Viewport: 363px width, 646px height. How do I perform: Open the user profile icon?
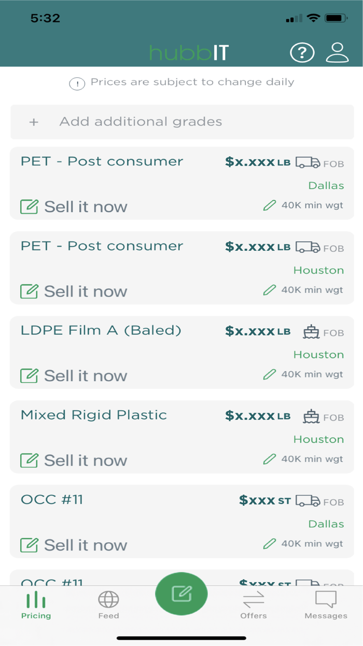[x=337, y=52]
